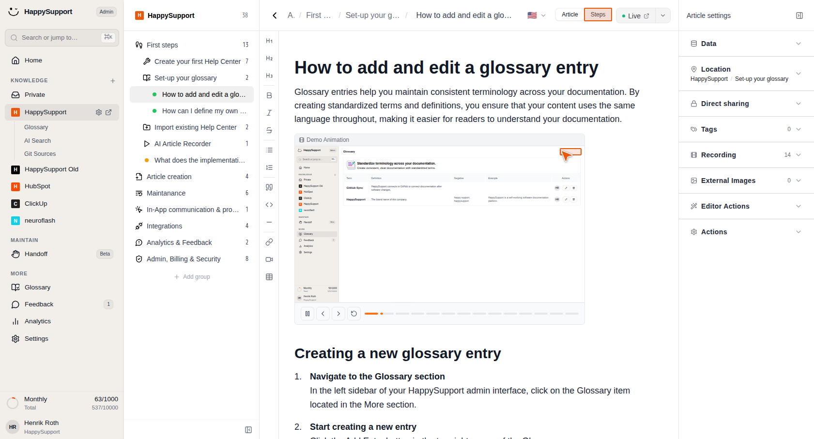This screenshot has height=439, width=814.
Task: Click the demo animation preview thumbnail
Action: (x=440, y=224)
